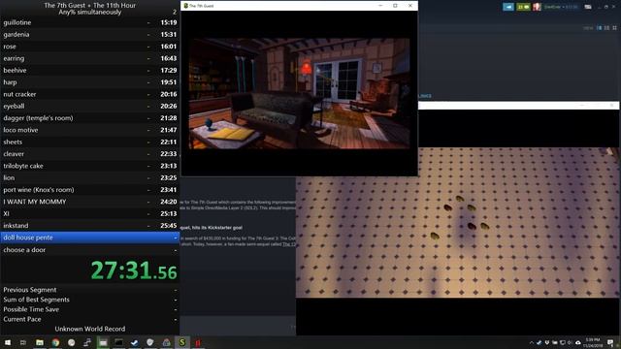Open Steam's green friends notification button
Screen dimensions: 621x349
(x=523, y=7)
